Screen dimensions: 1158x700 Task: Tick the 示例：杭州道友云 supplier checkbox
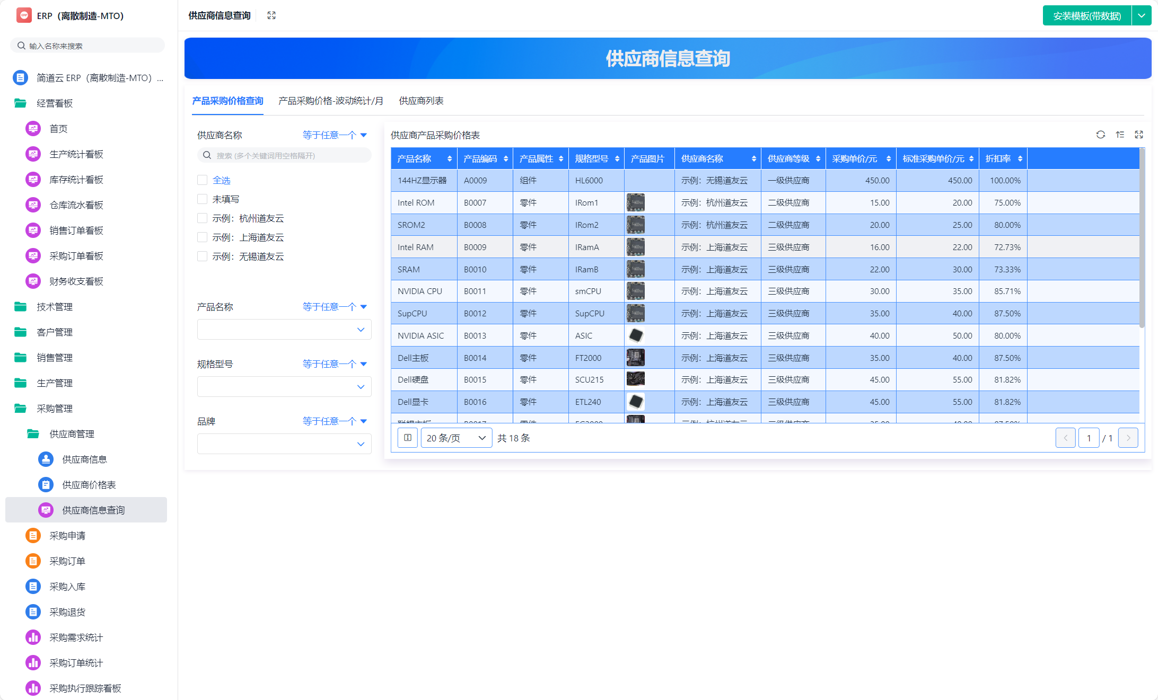[x=202, y=218]
